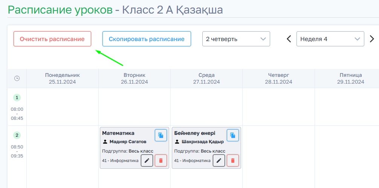Click teacher icon next to Шахризада Қадыр
This screenshot has height=188, width=379.
coord(177,142)
